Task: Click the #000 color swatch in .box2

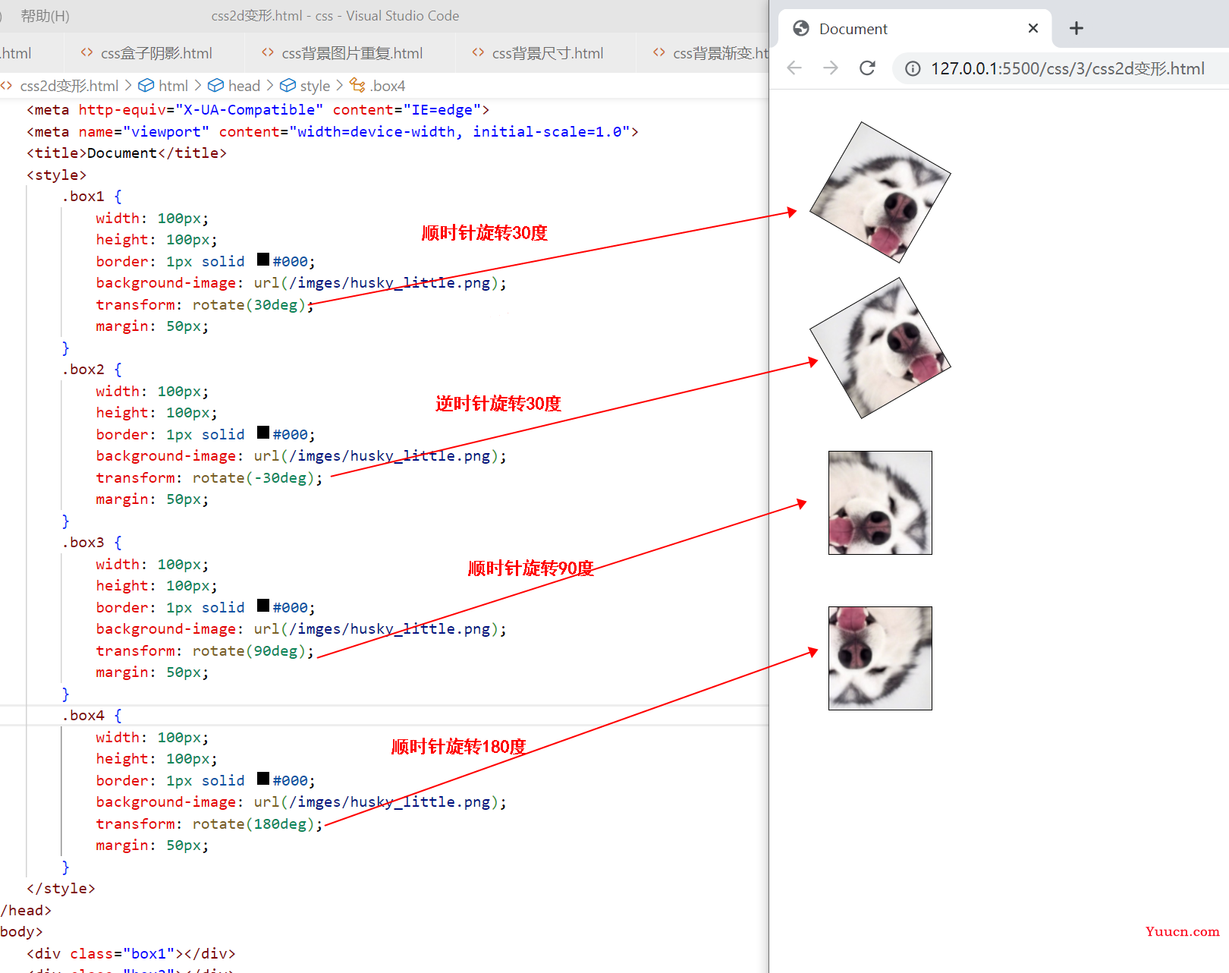Action: [x=263, y=433]
